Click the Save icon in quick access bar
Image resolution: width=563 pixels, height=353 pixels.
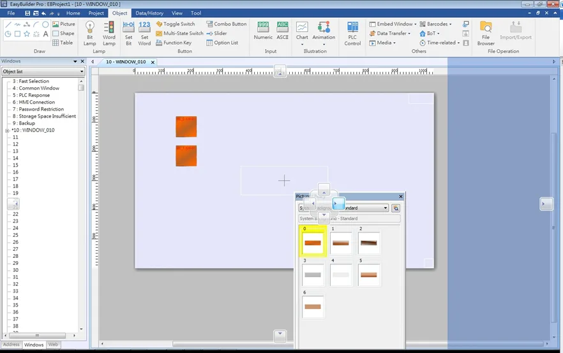27,13
